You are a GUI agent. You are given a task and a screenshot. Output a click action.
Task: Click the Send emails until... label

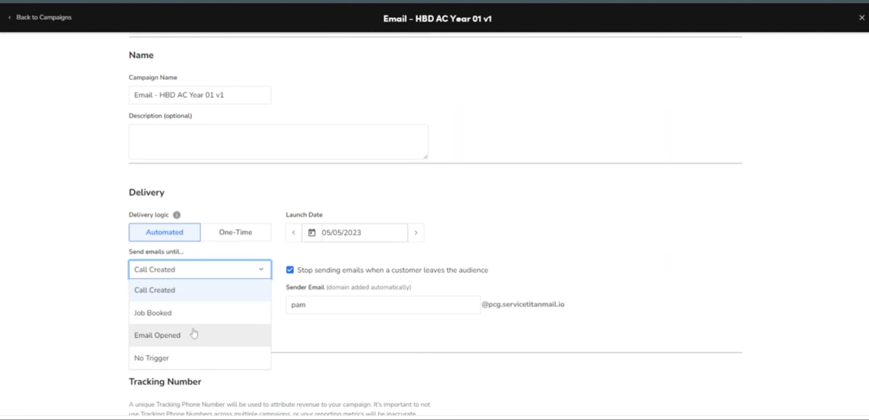click(156, 252)
